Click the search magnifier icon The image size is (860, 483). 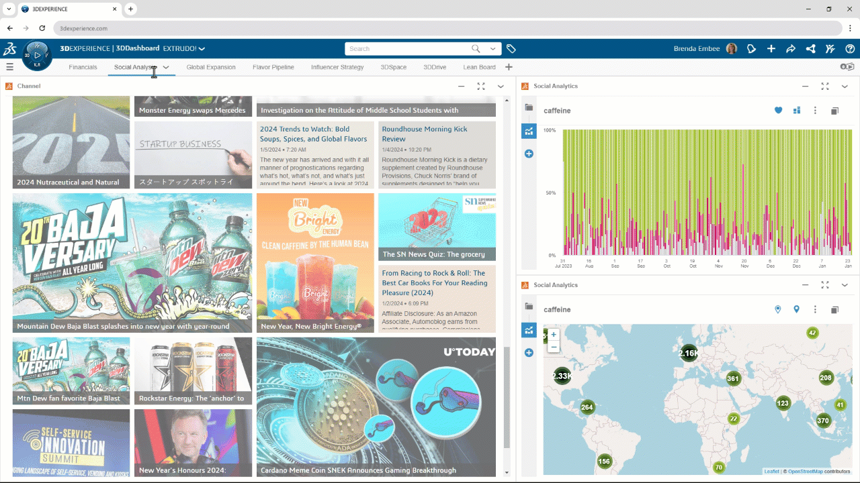(476, 49)
